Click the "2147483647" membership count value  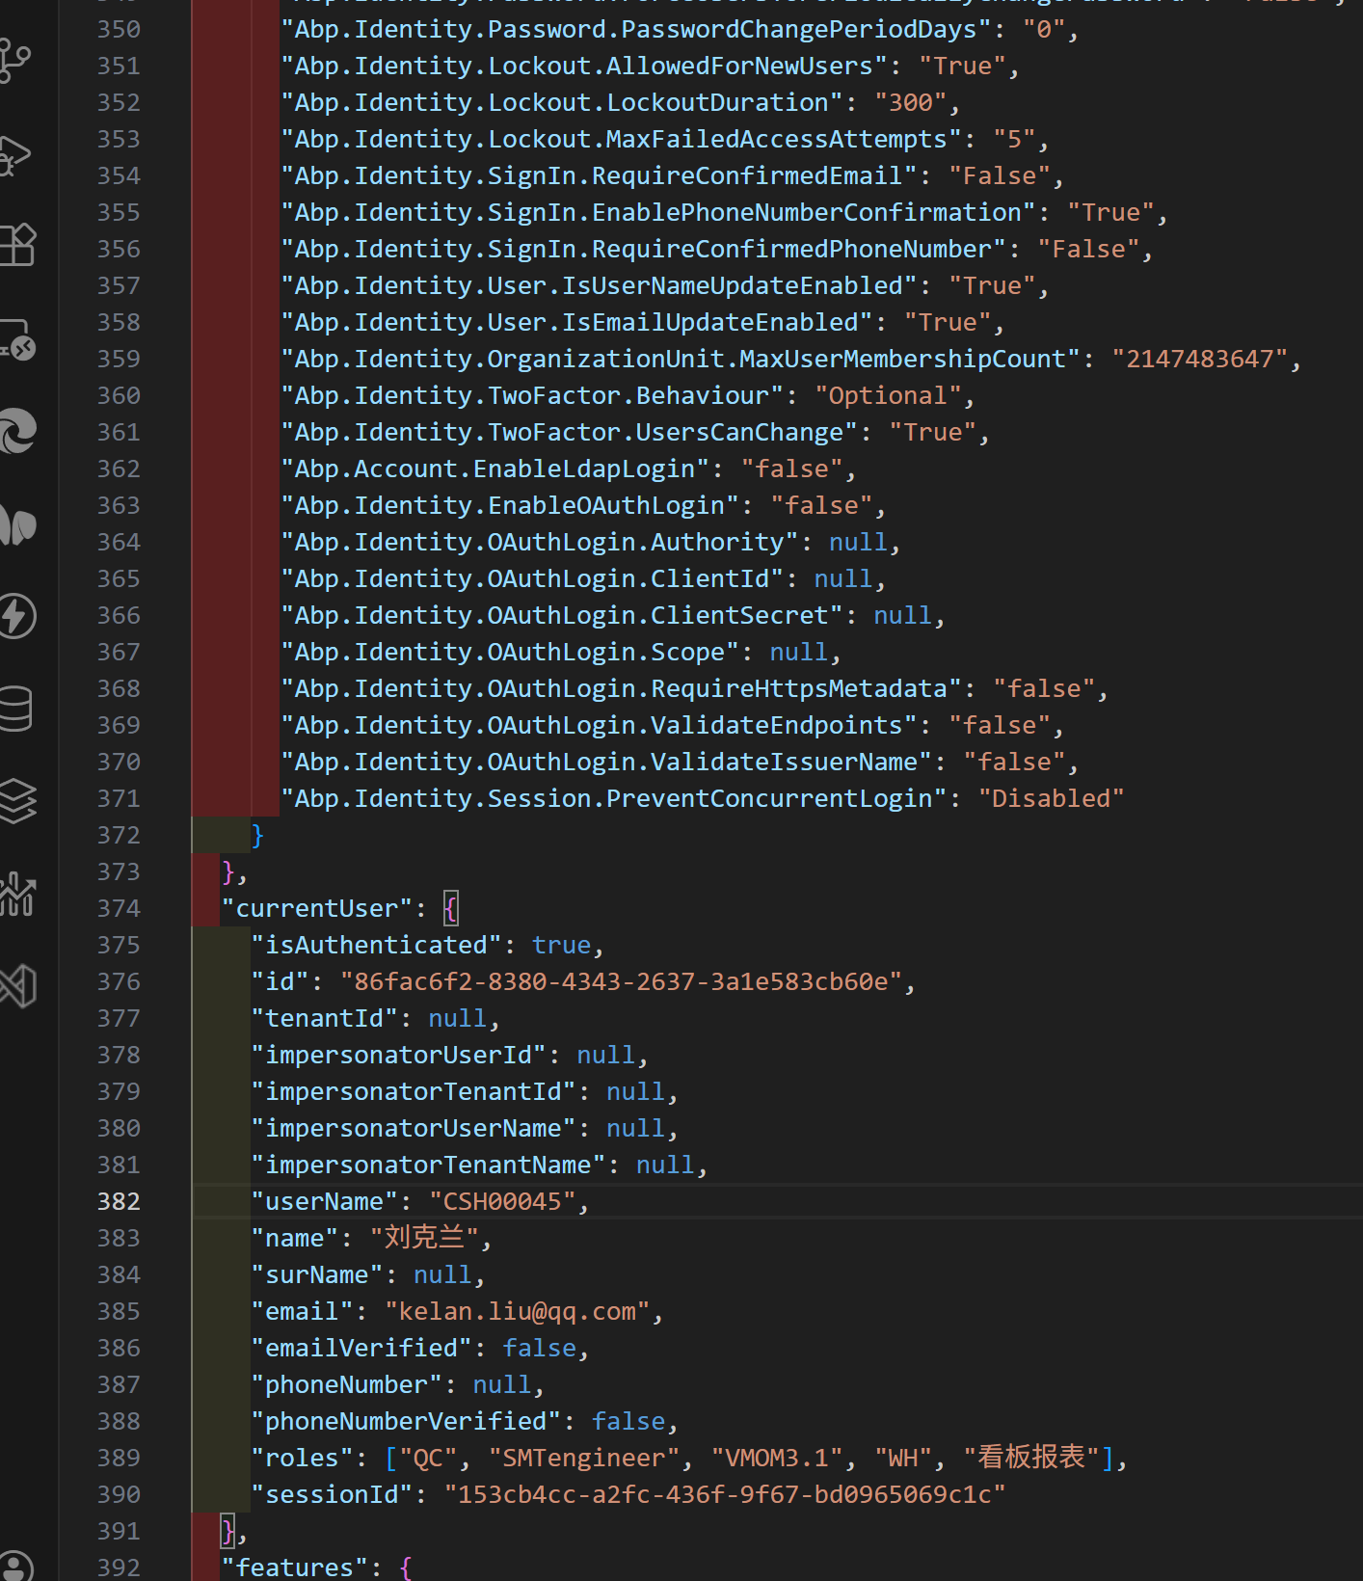(x=1199, y=359)
